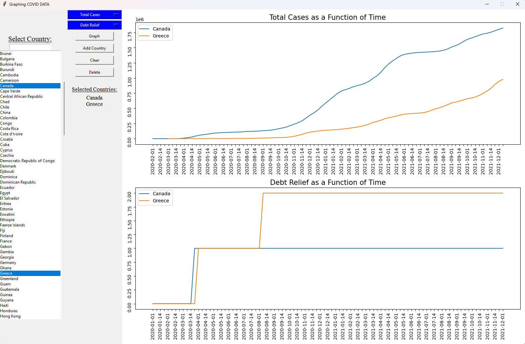Click the Delete button
525x344 pixels.
tap(94, 72)
